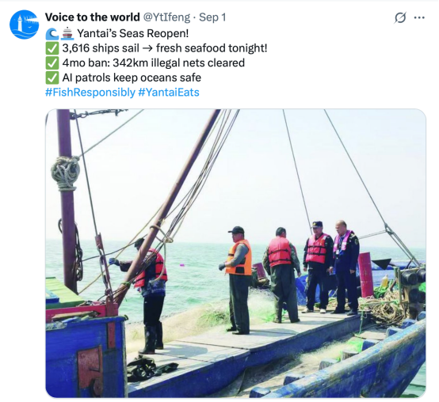Click the fresh seafood tonight text
Image resolution: width=439 pixels, height=402 pixels.
(x=212, y=48)
